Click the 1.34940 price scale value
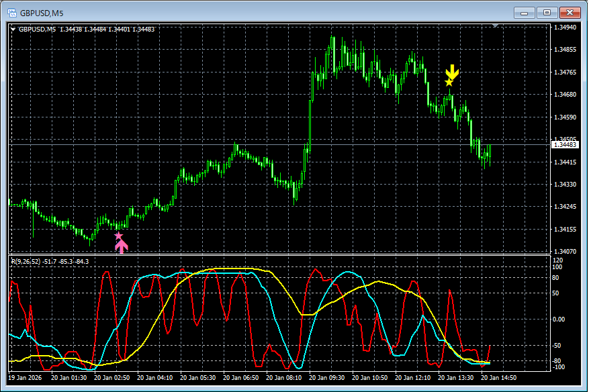 click(565, 28)
